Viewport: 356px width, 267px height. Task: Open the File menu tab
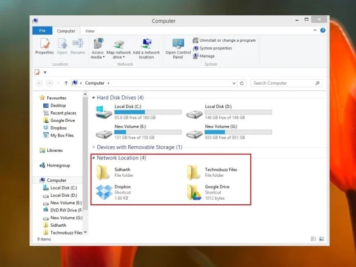(42, 31)
